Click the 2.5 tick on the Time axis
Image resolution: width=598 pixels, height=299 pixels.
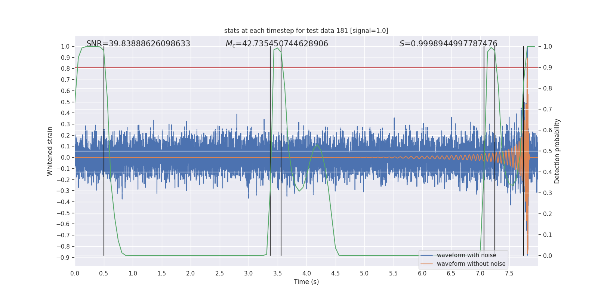tap(220, 273)
